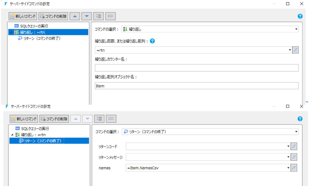
Task: Move the selected command down with the blue arrow
Action: pyautogui.click(x=86, y=16)
